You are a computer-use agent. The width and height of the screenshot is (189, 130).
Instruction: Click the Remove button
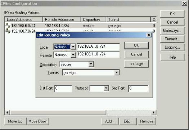coord(147,121)
